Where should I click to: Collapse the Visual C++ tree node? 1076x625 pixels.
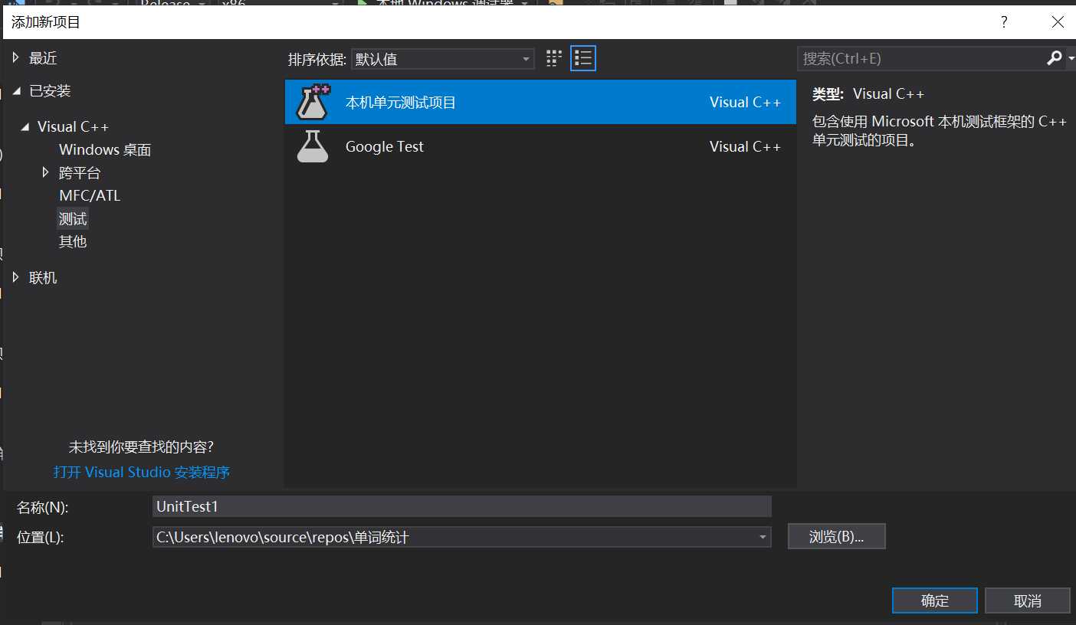click(x=25, y=127)
